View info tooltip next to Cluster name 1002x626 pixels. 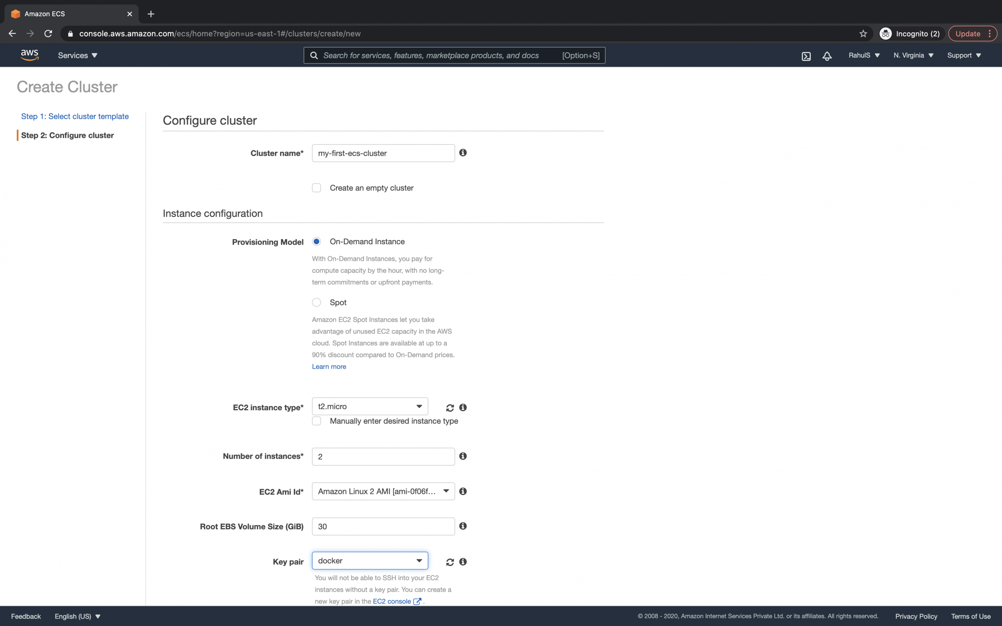click(462, 153)
